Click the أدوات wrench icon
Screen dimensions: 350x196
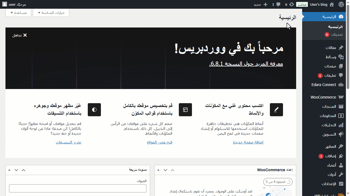tap(341, 174)
